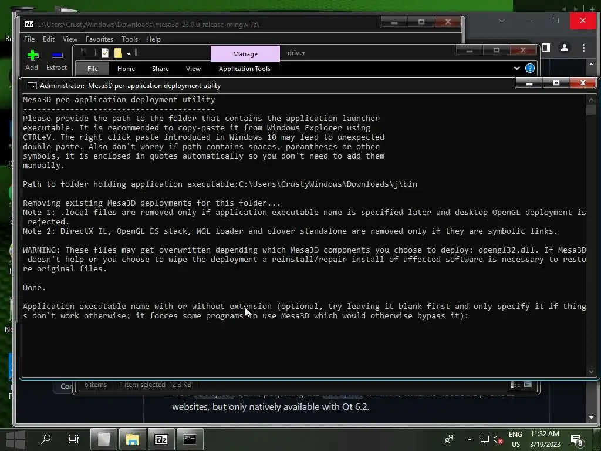Open taskbar Search magnifier
This screenshot has height=451, width=601.
(x=46, y=439)
